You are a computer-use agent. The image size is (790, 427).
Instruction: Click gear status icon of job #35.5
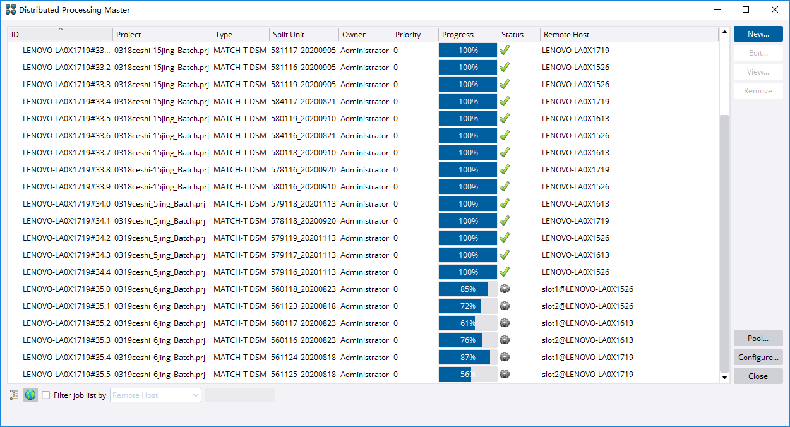coord(504,374)
